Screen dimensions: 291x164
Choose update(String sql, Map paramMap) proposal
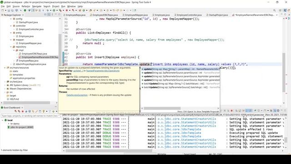coord(181,69)
